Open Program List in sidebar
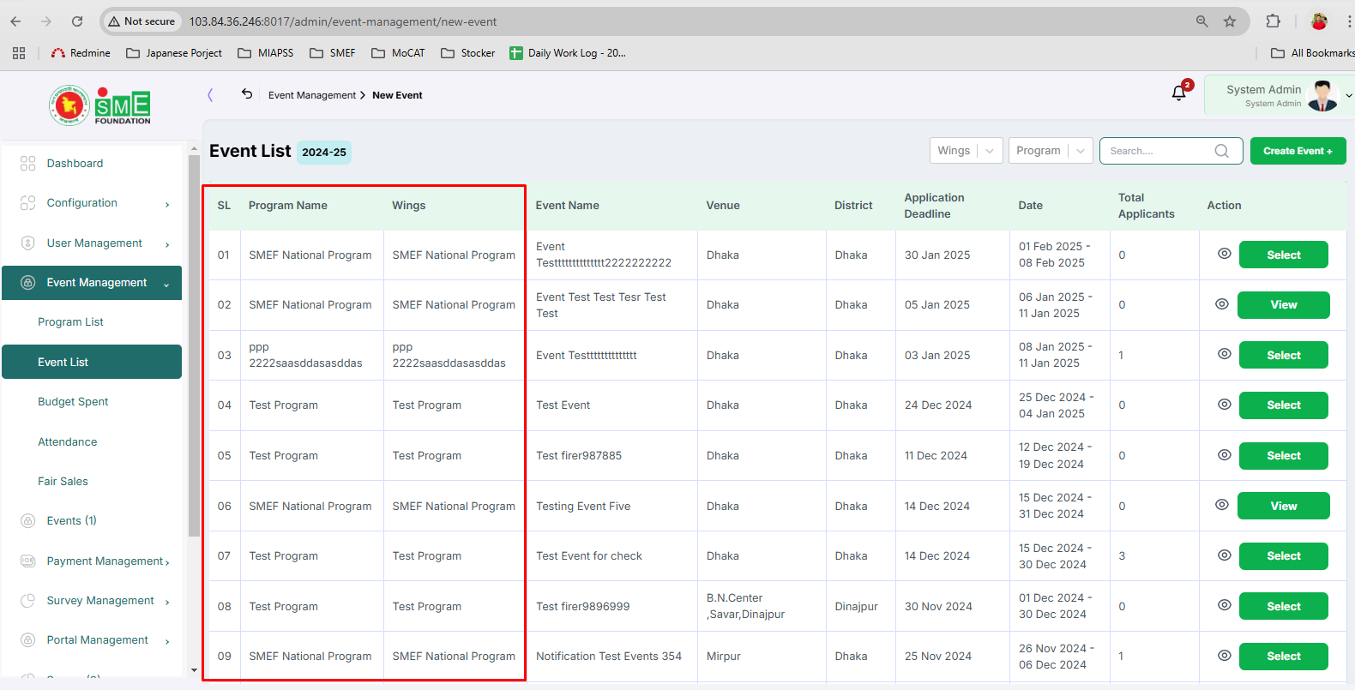Screen dimensions: 1355x690 pos(70,322)
